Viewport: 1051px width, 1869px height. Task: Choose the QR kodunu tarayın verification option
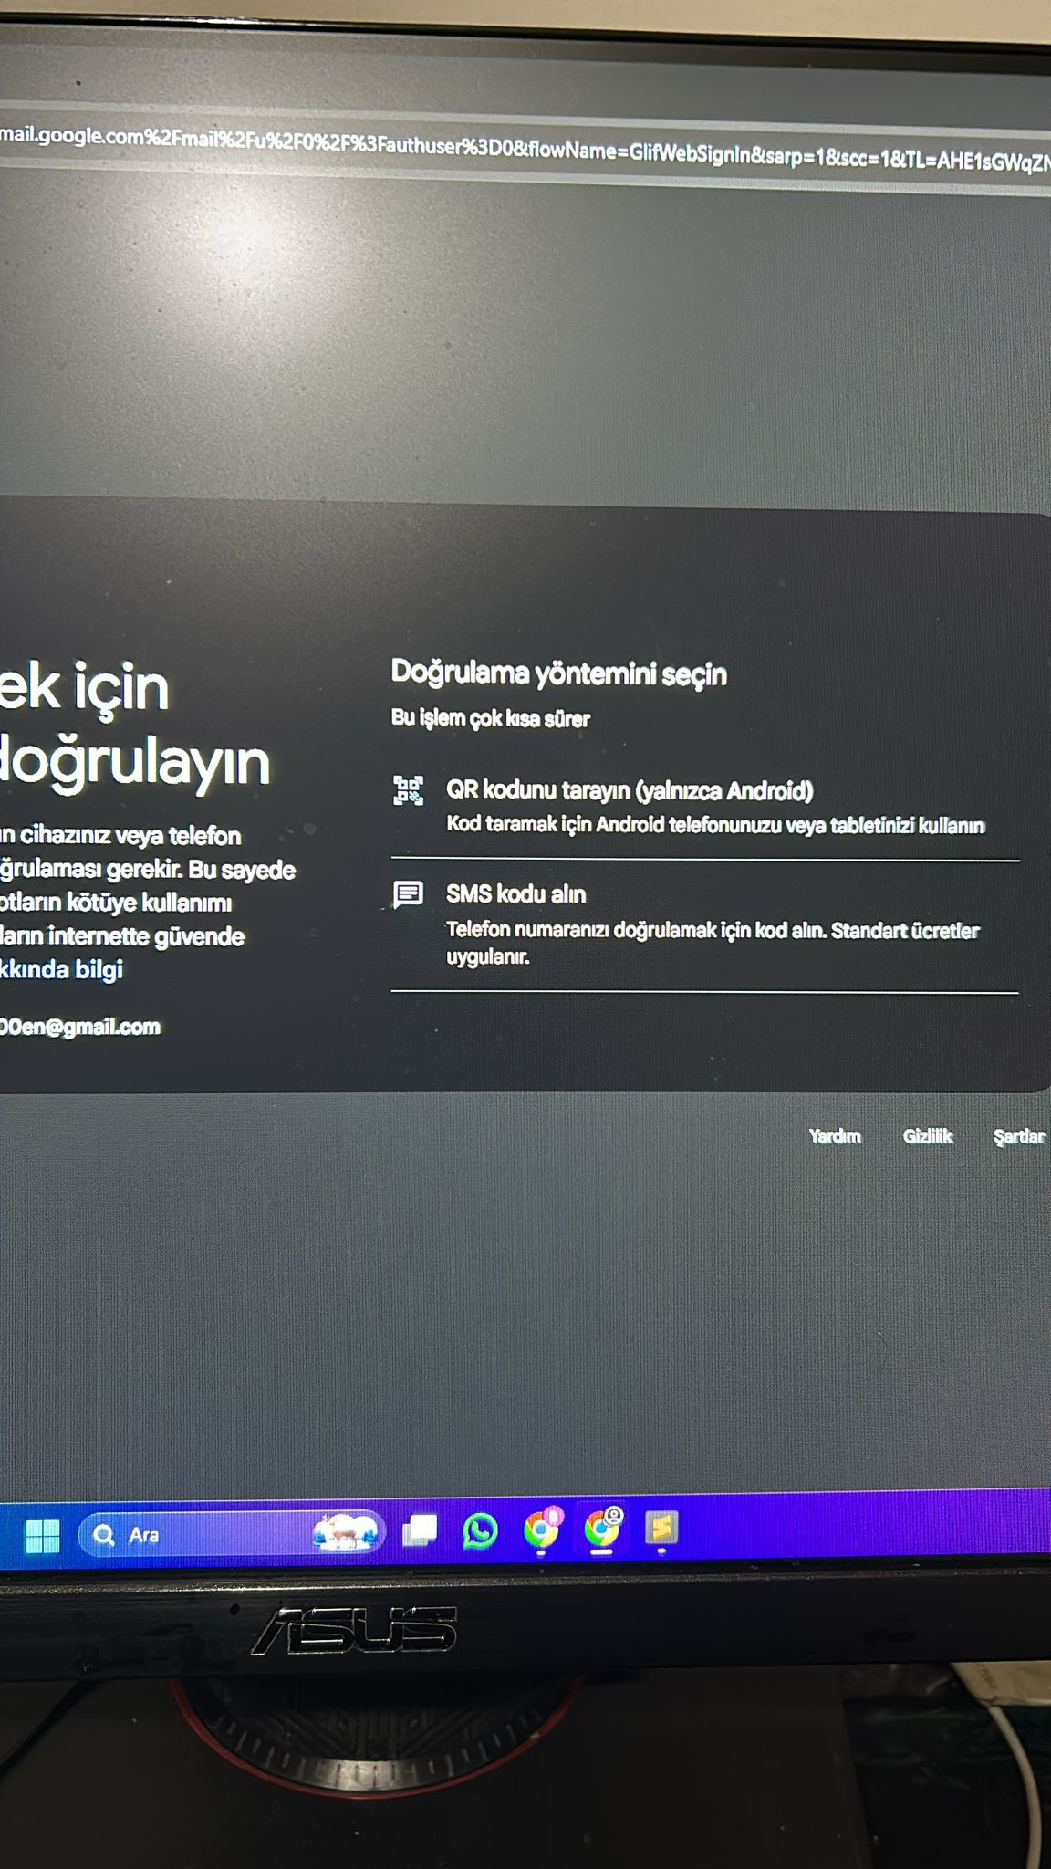tap(704, 807)
